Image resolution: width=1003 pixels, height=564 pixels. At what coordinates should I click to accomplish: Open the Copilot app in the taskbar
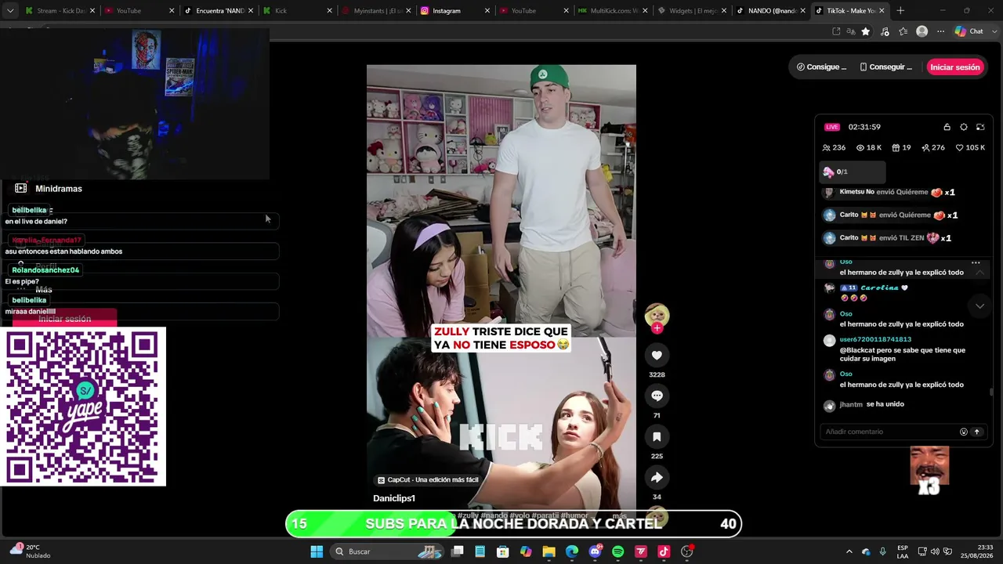point(526,551)
